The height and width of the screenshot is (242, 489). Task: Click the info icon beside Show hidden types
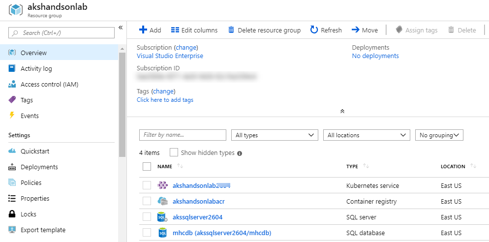point(240,153)
